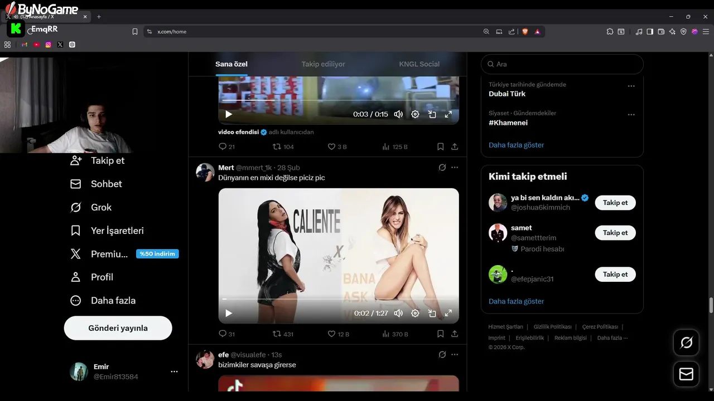
Task: Open top video settings gear
Action: pyautogui.click(x=415, y=114)
